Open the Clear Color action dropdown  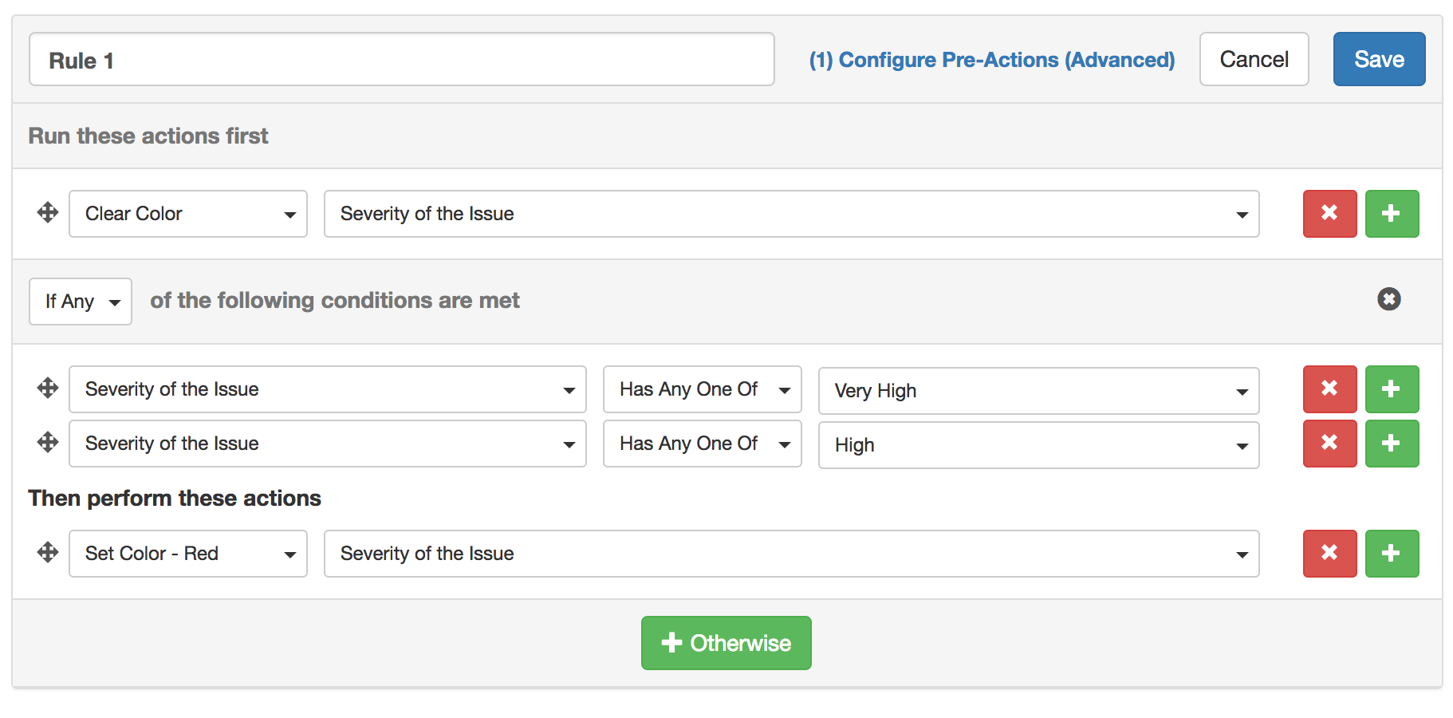tap(188, 214)
